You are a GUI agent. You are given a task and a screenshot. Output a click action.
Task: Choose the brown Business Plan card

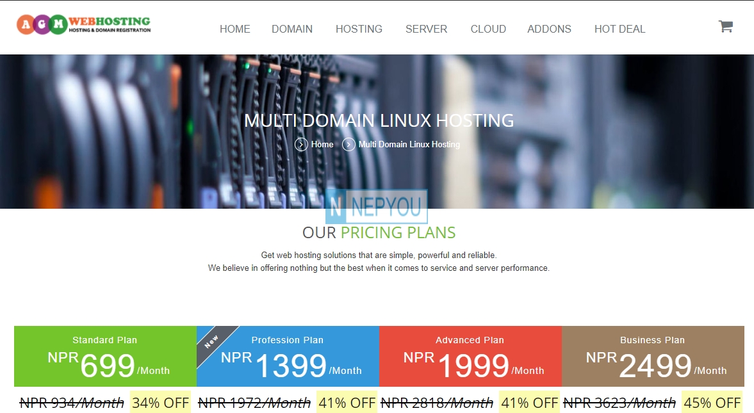[653, 357]
